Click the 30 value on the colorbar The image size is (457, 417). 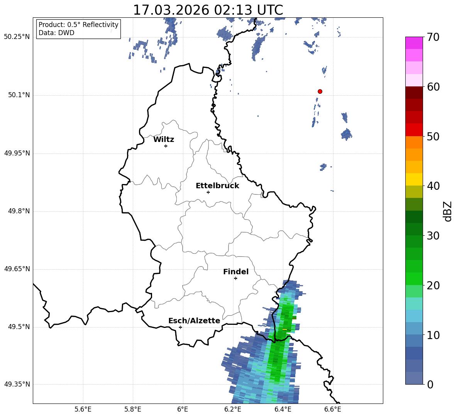tap(433, 236)
